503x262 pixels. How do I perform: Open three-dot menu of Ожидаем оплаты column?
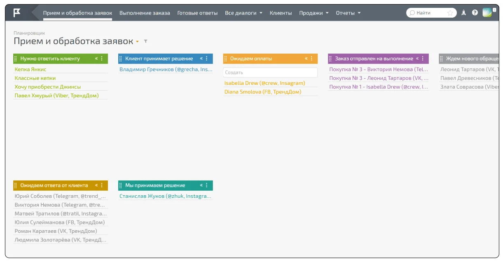pyautogui.click(x=311, y=58)
